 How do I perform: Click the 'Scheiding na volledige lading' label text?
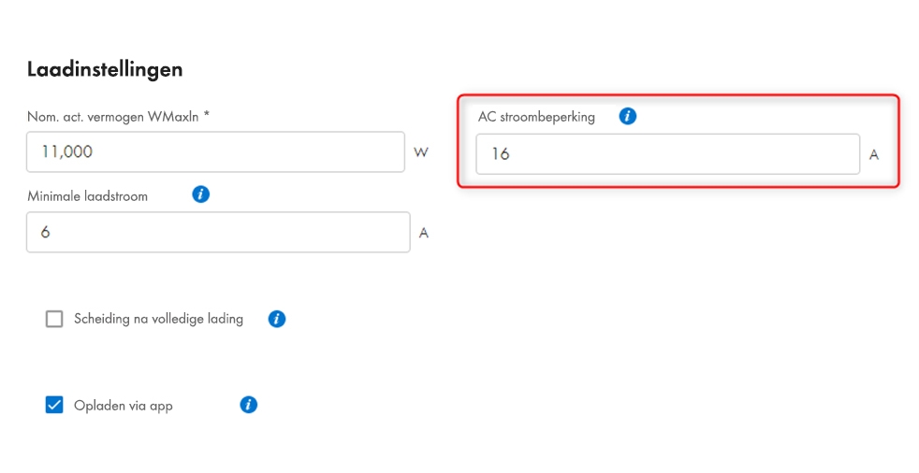(158, 319)
